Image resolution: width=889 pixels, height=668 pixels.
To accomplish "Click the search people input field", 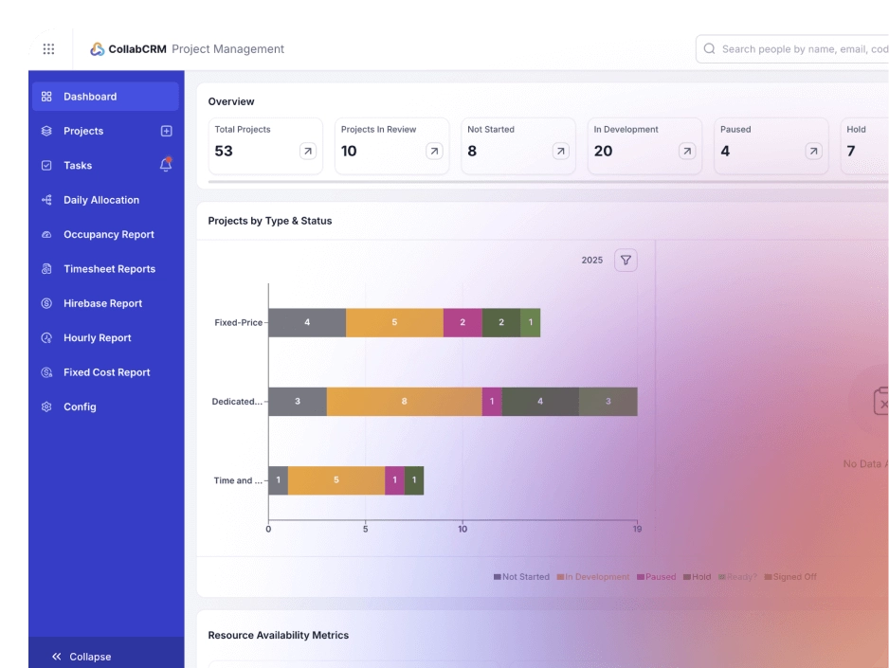I will (x=806, y=48).
